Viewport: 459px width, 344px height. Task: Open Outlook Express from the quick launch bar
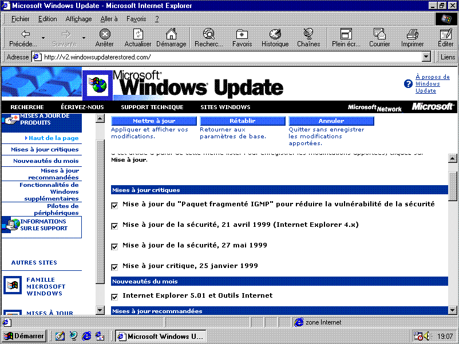pos(100,336)
